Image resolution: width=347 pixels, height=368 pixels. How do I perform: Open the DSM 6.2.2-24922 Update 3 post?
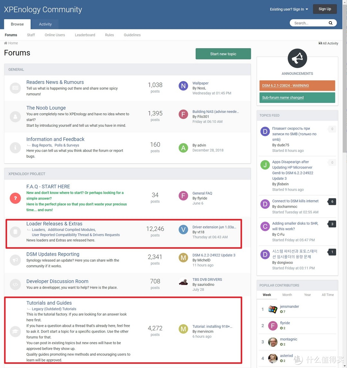coord(214,255)
